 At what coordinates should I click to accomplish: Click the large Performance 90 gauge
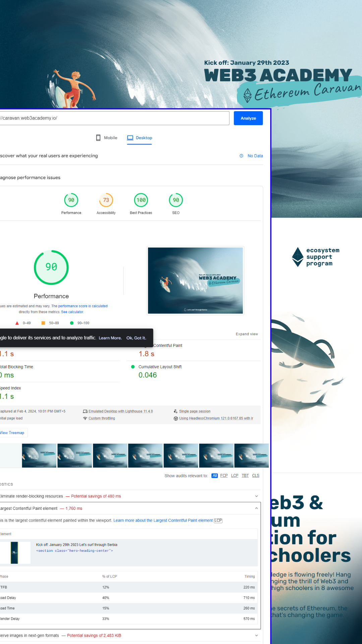51,267
